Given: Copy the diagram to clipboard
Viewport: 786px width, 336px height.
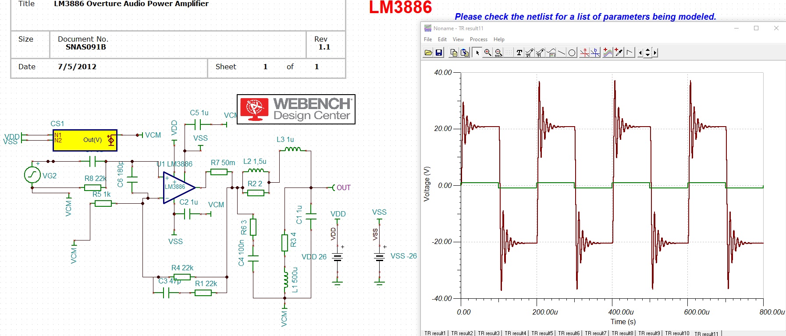Looking at the screenshot, I should pos(454,53).
